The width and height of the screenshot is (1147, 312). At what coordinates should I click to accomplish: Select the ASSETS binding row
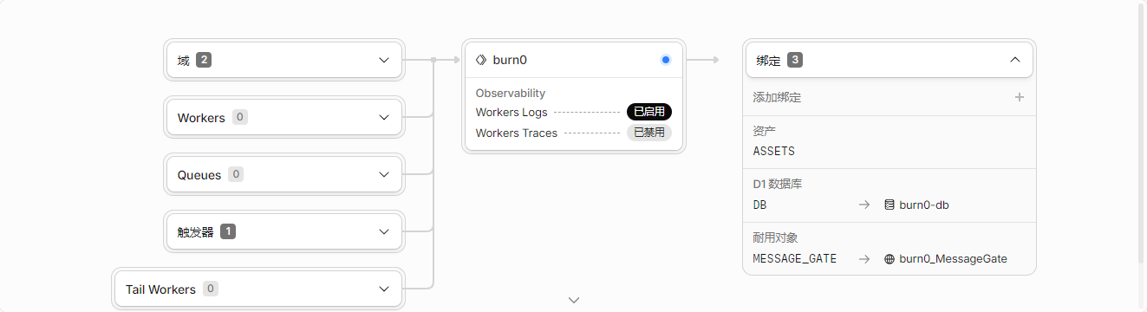point(890,141)
